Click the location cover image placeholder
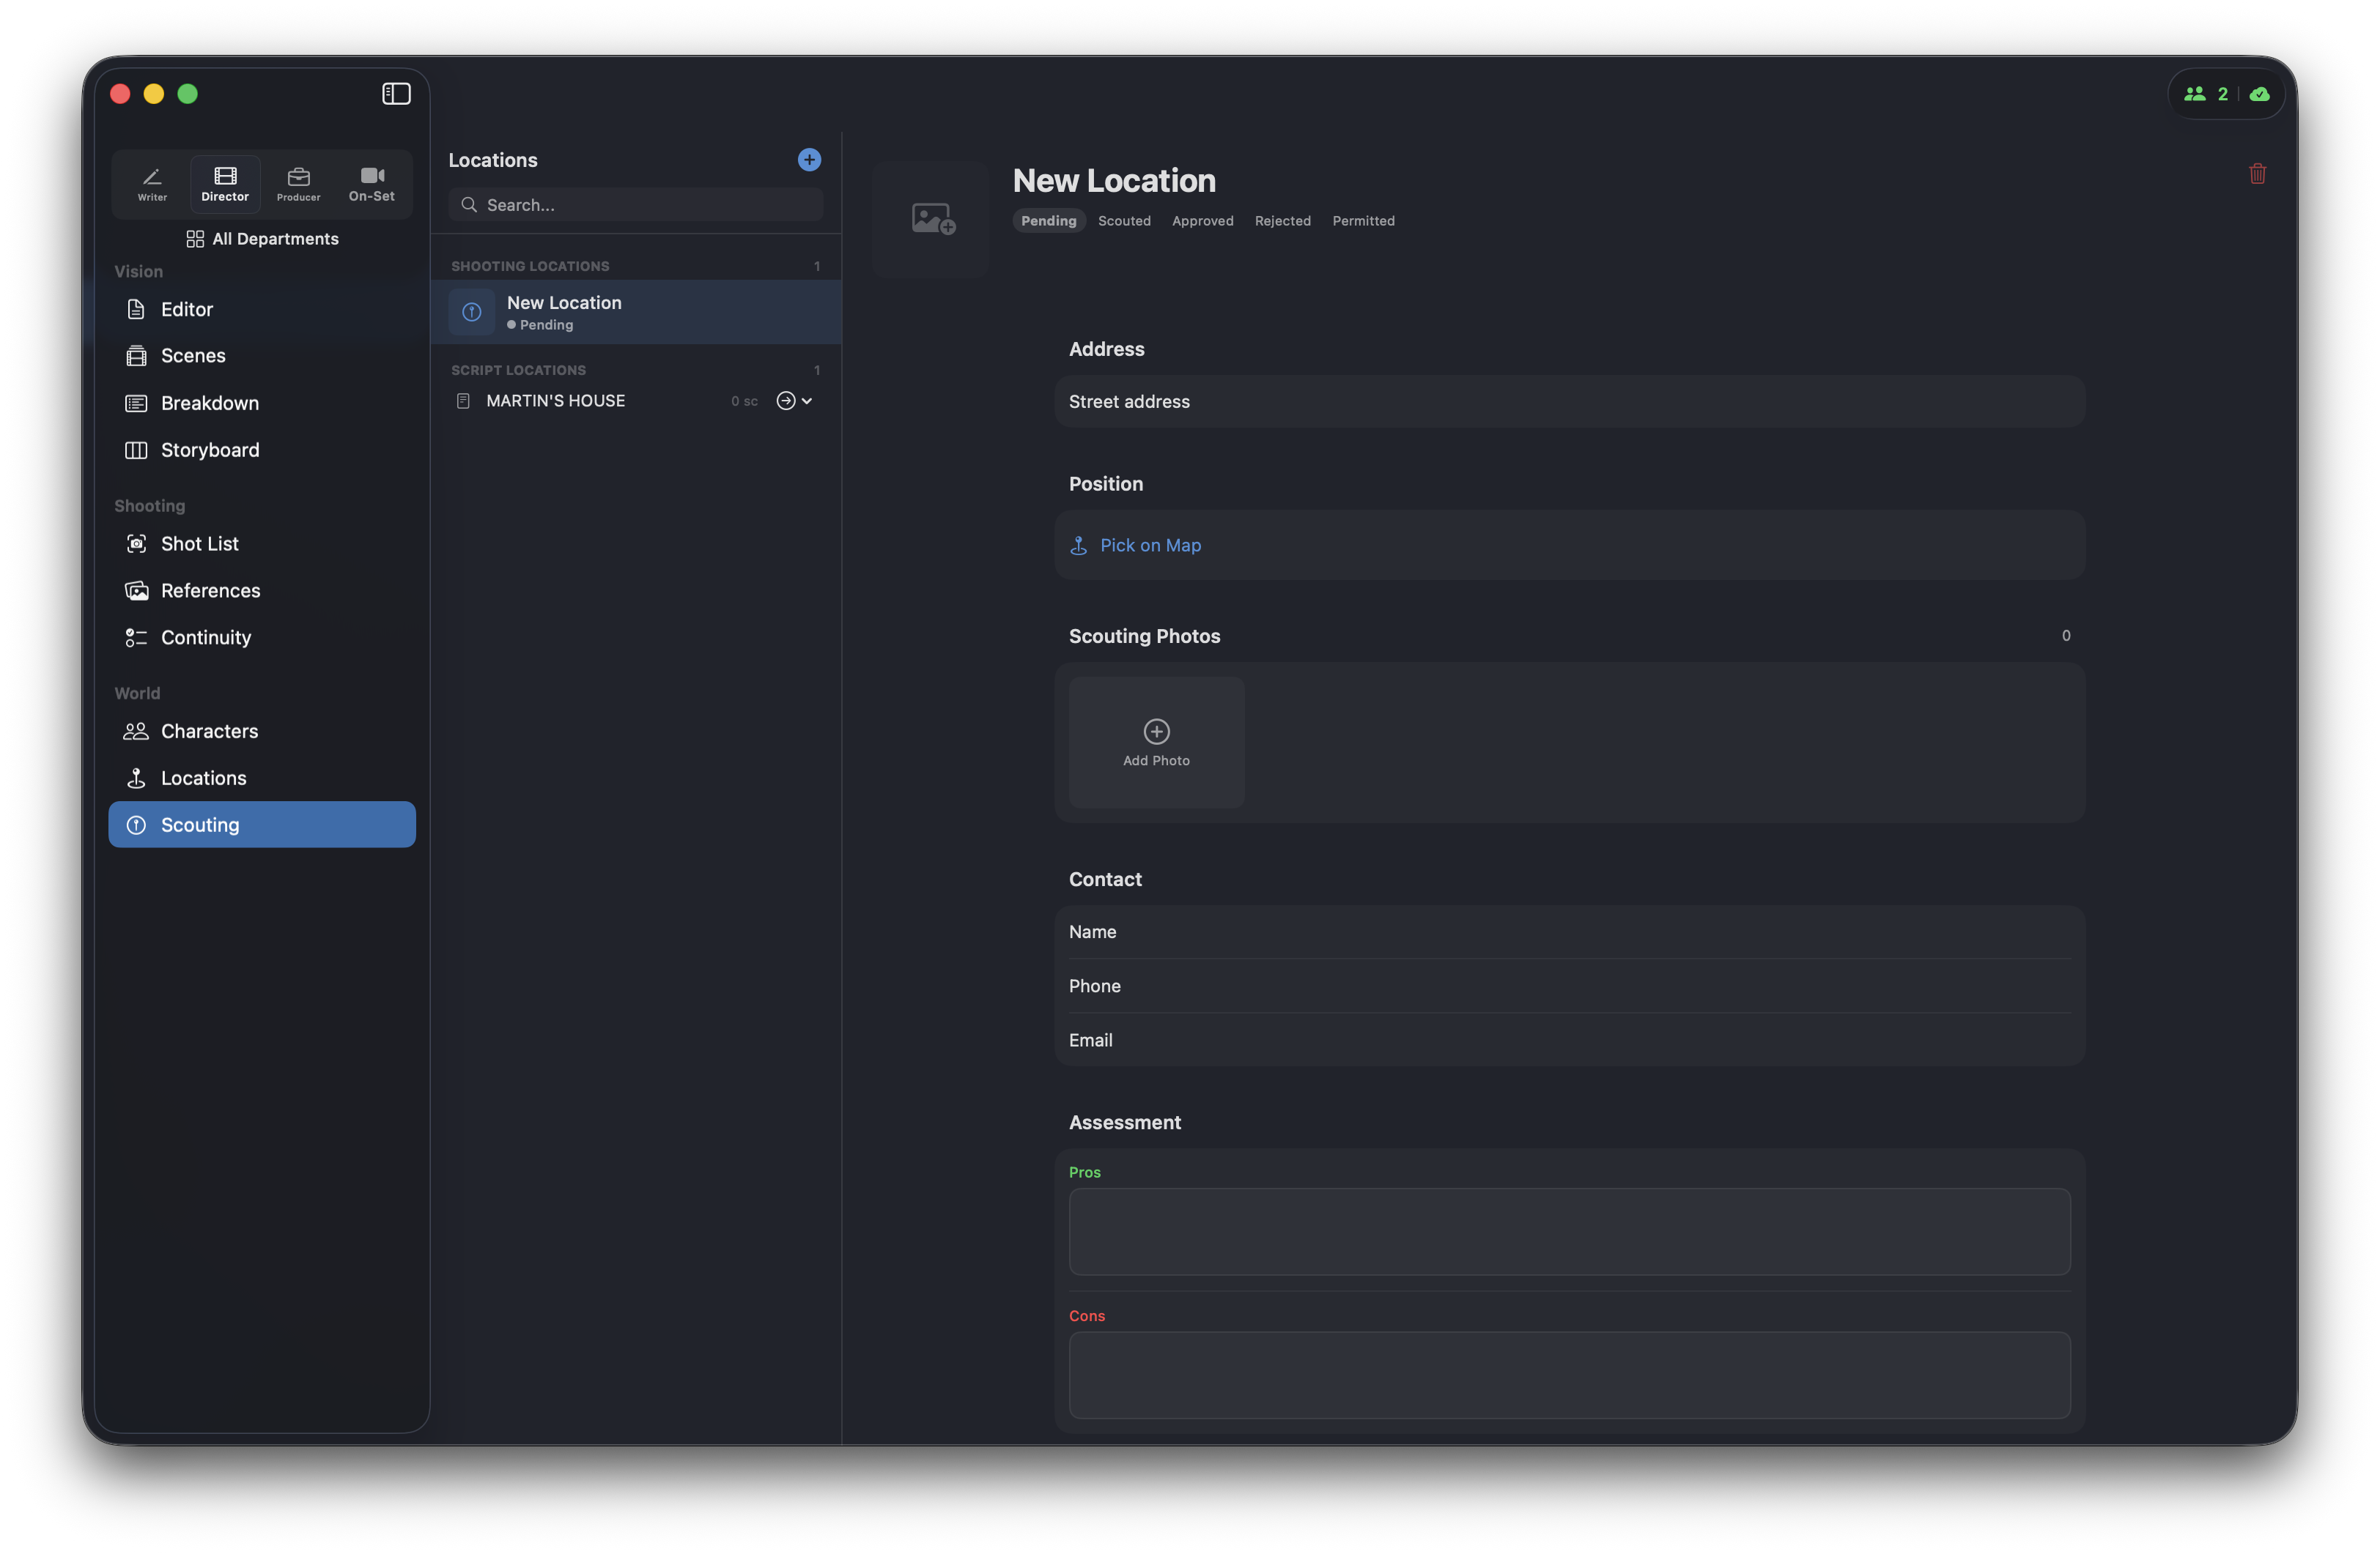Image resolution: width=2380 pixels, height=1554 pixels. 931,219
